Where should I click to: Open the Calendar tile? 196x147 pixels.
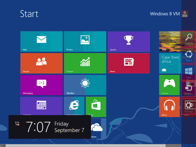(x=41, y=106)
